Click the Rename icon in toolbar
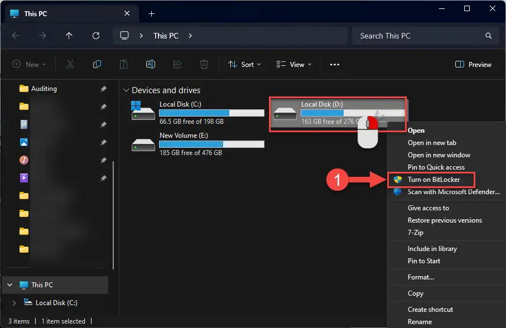Screen dimensions: 506x328 tap(151, 65)
